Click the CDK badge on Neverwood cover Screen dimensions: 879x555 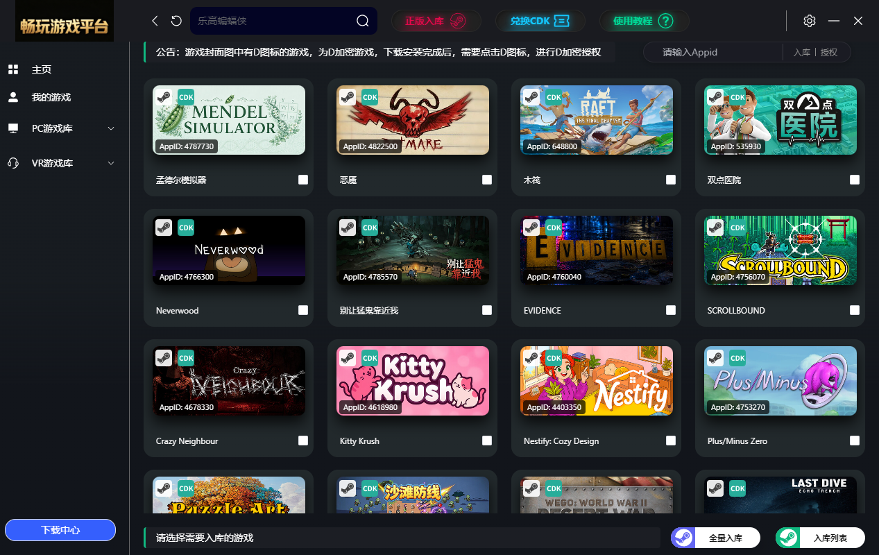click(186, 228)
